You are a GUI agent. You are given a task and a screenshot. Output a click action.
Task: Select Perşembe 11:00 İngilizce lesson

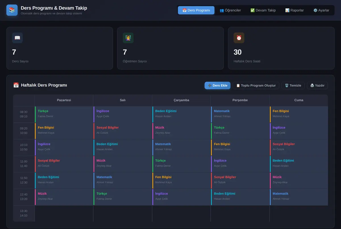(240, 164)
